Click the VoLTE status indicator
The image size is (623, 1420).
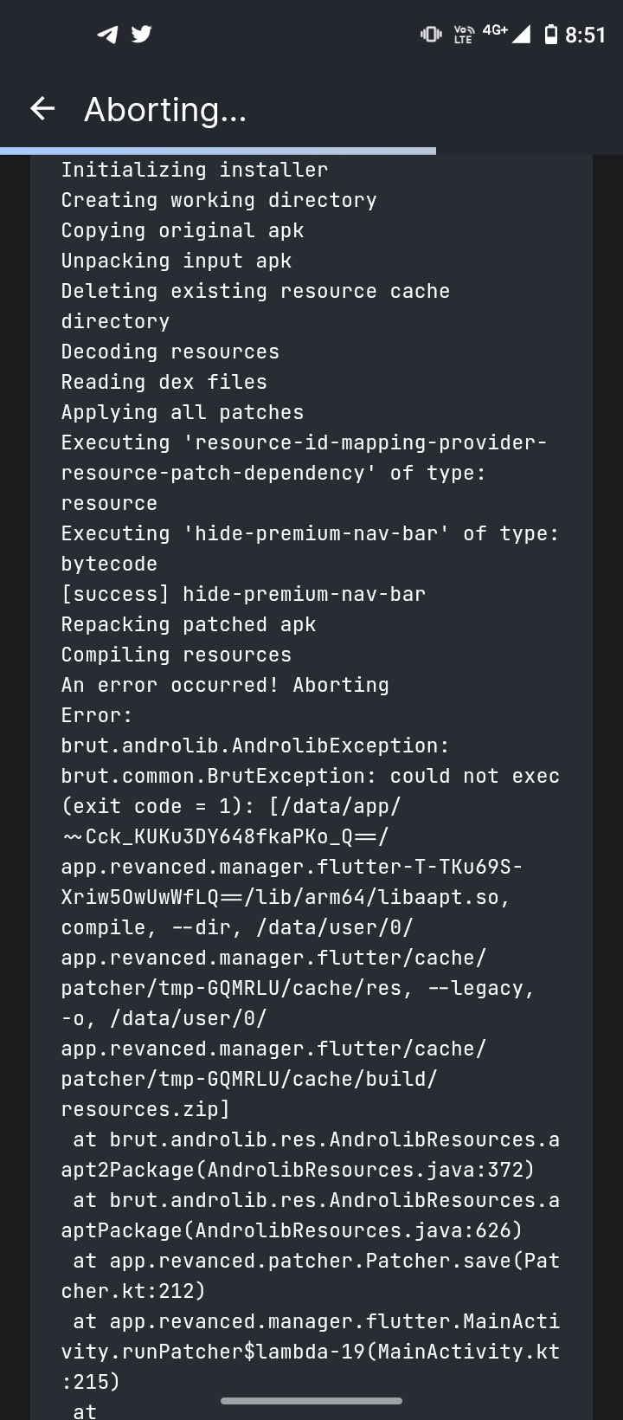[x=464, y=35]
